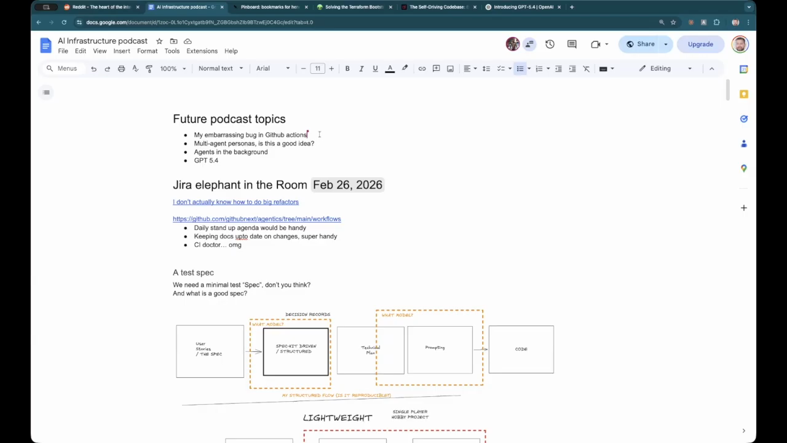This screenshot has height=443, width=787.
Task: Open the Normal text style dropdown
Action: point(221,68)
